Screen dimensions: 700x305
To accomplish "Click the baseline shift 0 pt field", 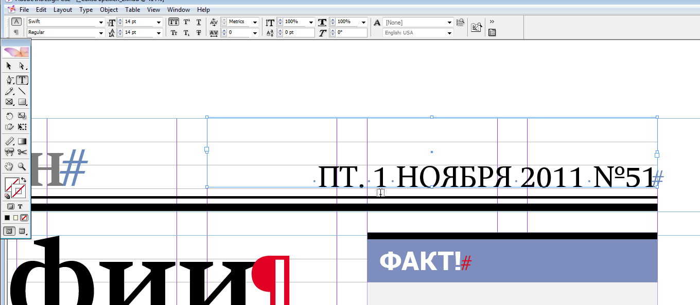I will coord(299,33).
